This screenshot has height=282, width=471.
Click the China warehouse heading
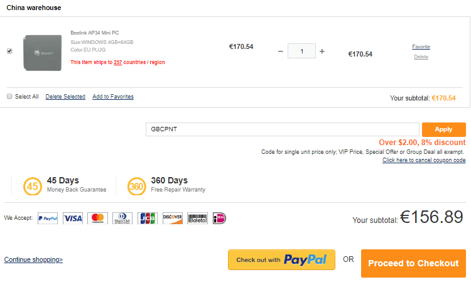34,8
